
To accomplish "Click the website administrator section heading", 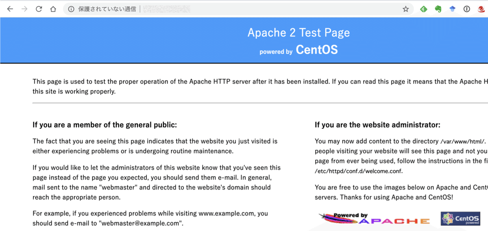I will [x=377, y=125].
